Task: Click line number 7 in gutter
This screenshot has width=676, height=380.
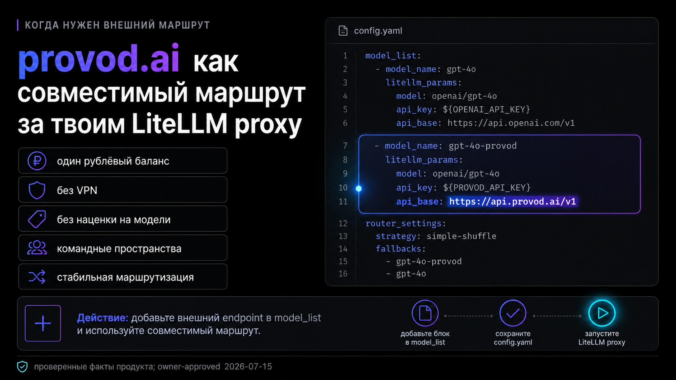Action: (345, 146)
